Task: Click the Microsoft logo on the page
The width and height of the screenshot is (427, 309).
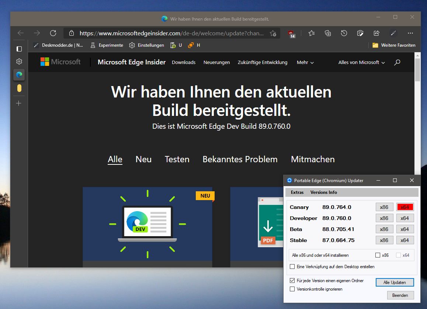Action: click(x=60, y=62)
